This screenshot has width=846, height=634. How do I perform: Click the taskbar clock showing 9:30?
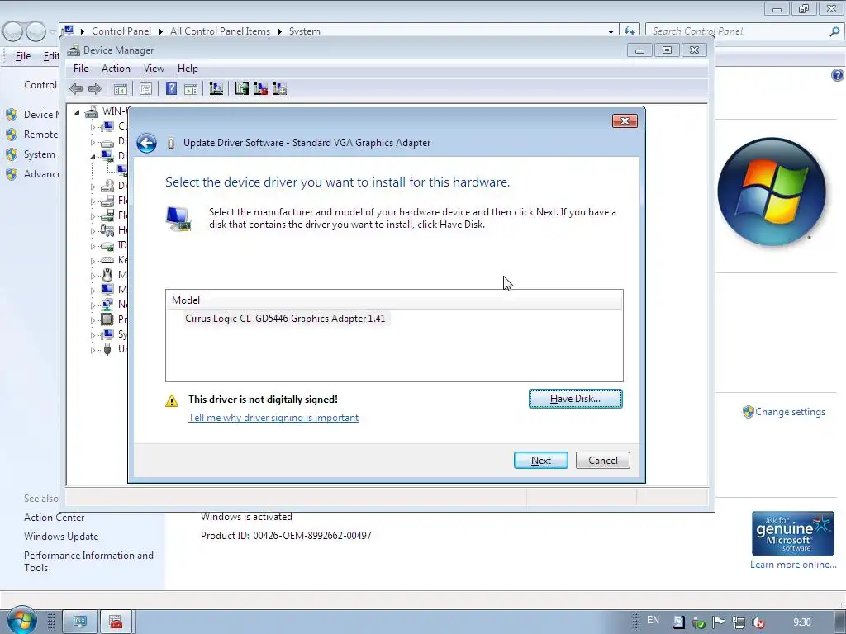(801, 622)
